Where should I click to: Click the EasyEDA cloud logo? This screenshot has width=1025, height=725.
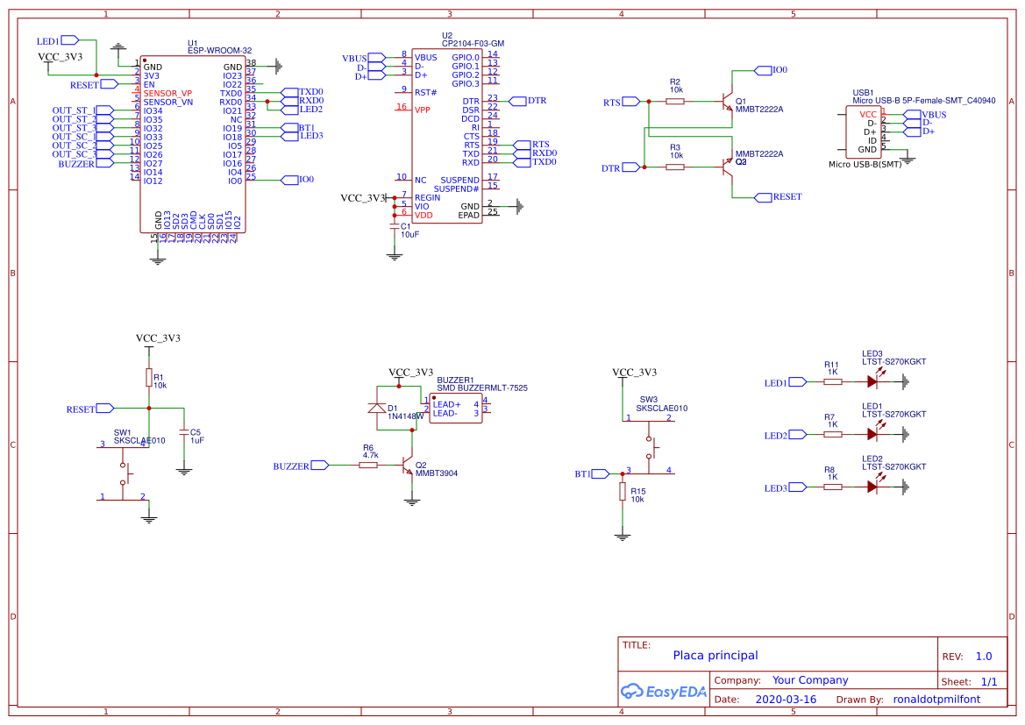631,691
